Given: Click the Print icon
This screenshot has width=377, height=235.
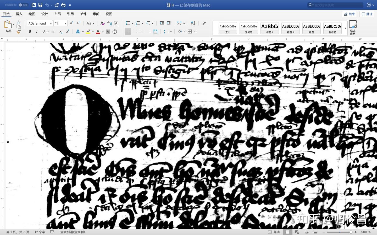Looking at the screenshot, I should pyautogui.click(x=63, y=5).
